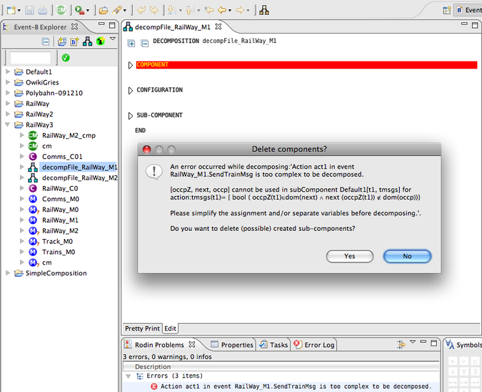This screenshot has height=392, width=482.
Task: Expand the Default1 project folder
Action: [8, 72]
